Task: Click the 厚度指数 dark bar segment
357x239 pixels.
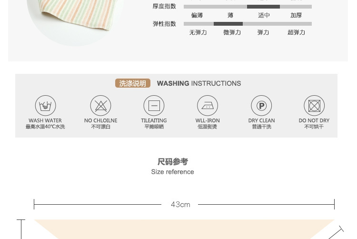Action: pos(263,7)
